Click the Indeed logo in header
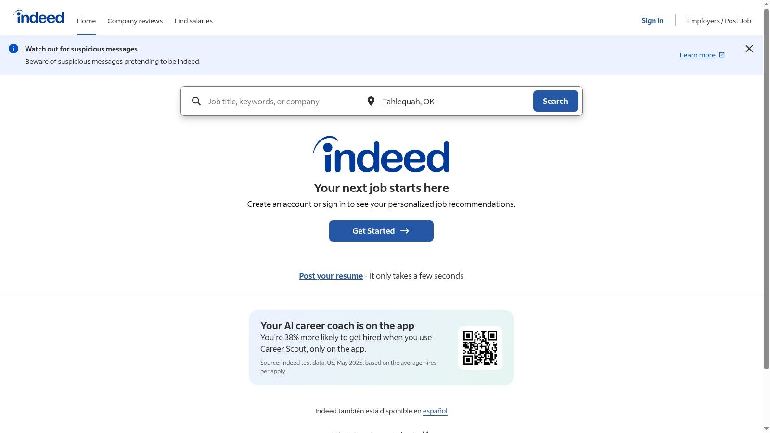770x433 pixels. [x=39, y=17]
